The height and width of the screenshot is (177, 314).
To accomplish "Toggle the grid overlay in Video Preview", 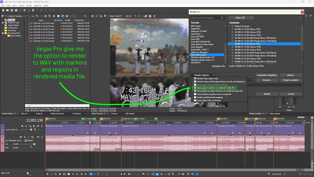I will [138, 16].
